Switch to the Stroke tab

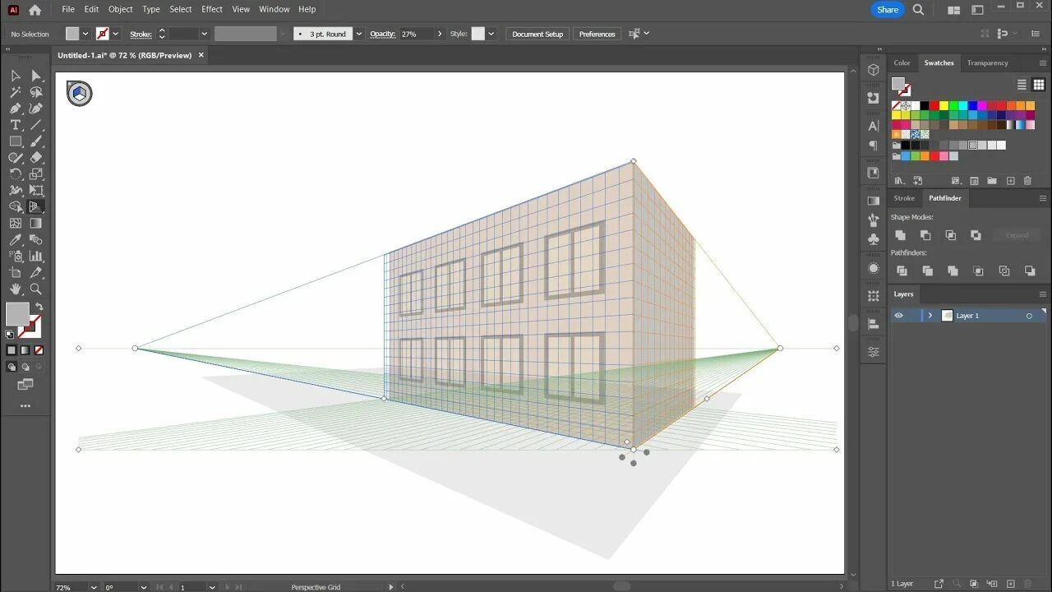click(x=904, y=198)
